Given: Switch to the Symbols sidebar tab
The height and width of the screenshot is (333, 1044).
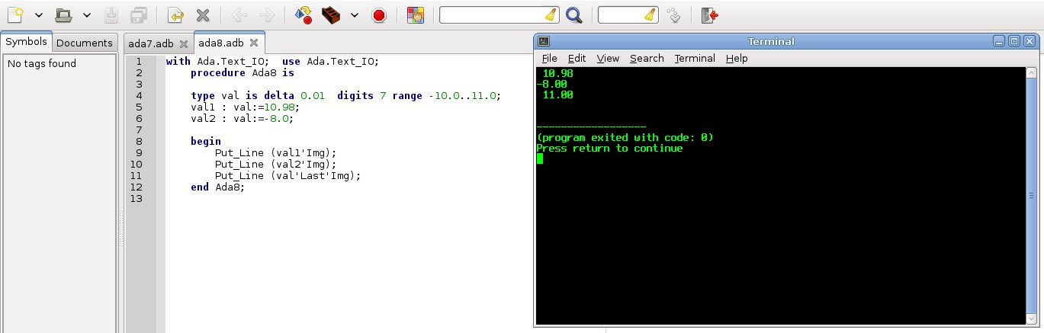Looking at the screenshot, I should [x=26, y=42].
